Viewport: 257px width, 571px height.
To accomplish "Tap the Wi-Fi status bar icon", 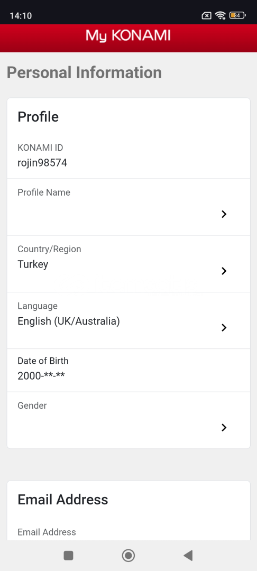I will point(220,15).
